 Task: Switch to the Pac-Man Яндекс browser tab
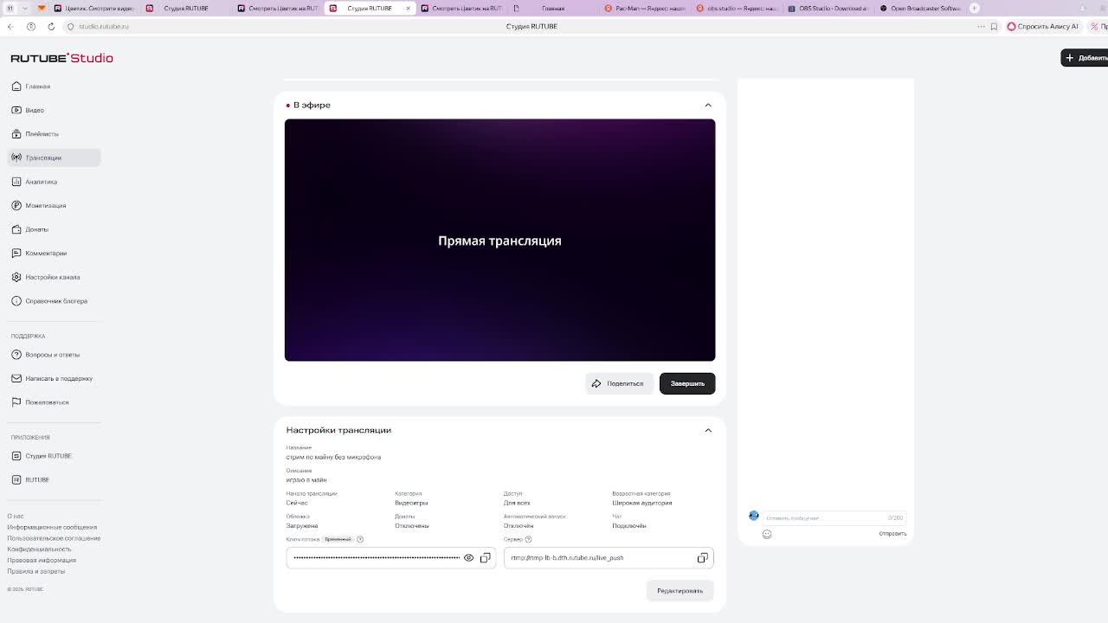coord(646,8)
